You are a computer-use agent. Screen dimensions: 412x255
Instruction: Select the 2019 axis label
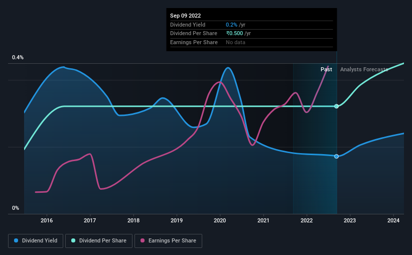coord(177,220)
